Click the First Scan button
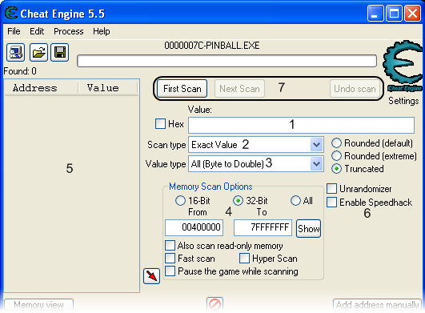Viewport: 425px width, 313px height. pyautogui.click(x=182, y=89)
